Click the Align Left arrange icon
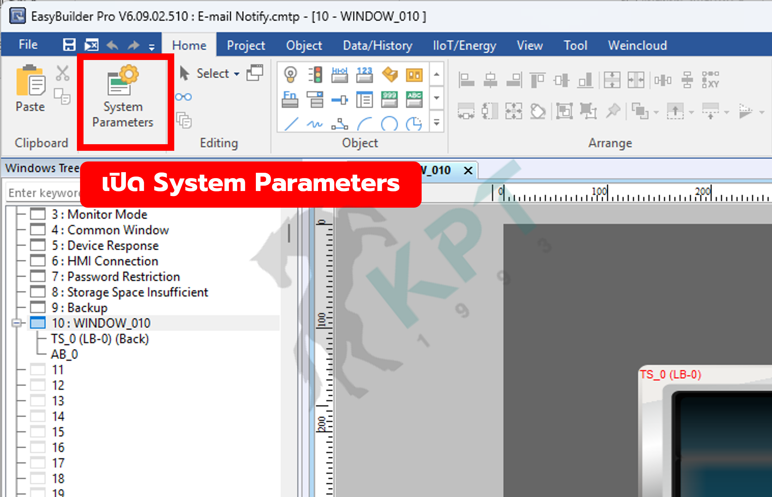 (466, 80)
